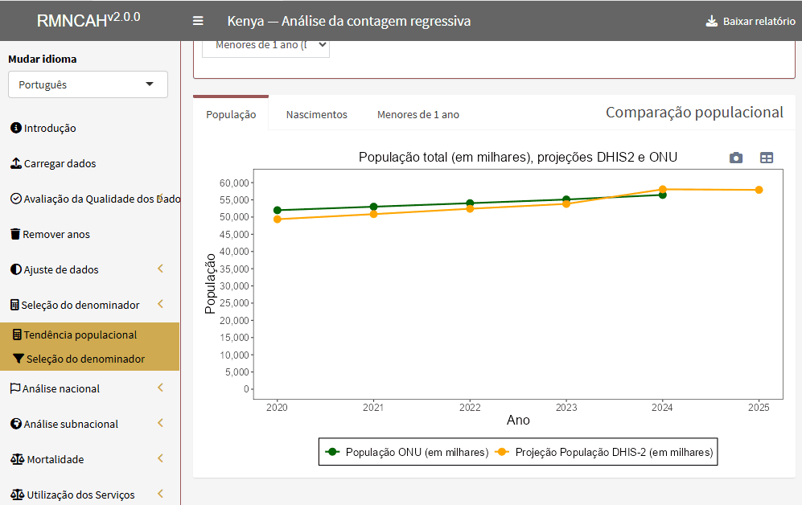Expand Utilização dos Serviços chevron
Viewport: 802px width, 505px height.
tap(161, 493)
